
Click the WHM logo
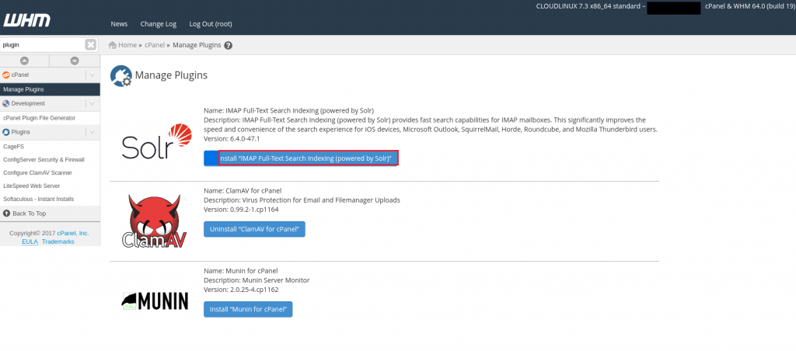[27, 20]
